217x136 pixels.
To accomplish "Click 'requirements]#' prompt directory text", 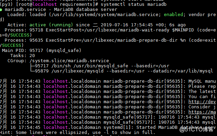I will (x=79, y=4).
